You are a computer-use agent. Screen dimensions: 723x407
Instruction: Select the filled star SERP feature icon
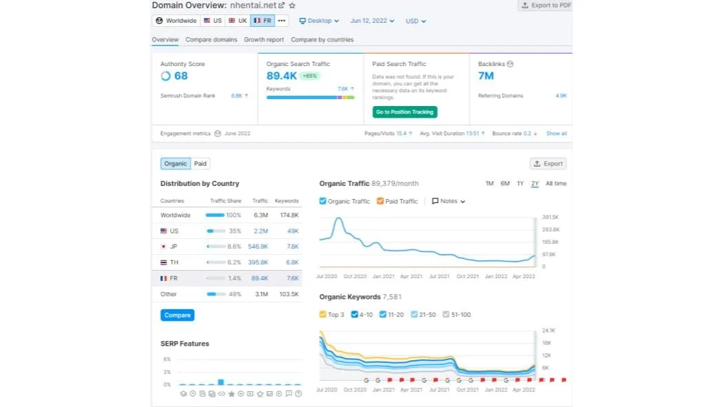(231, 394)
